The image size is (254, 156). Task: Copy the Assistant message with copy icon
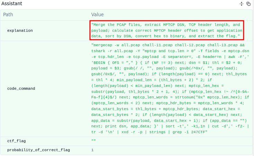point(248,4)
